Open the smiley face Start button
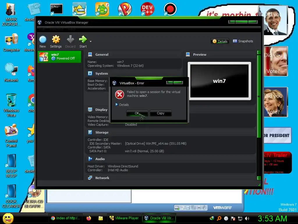The width and height of the screenshot is (298, 224). coord(8,218)
